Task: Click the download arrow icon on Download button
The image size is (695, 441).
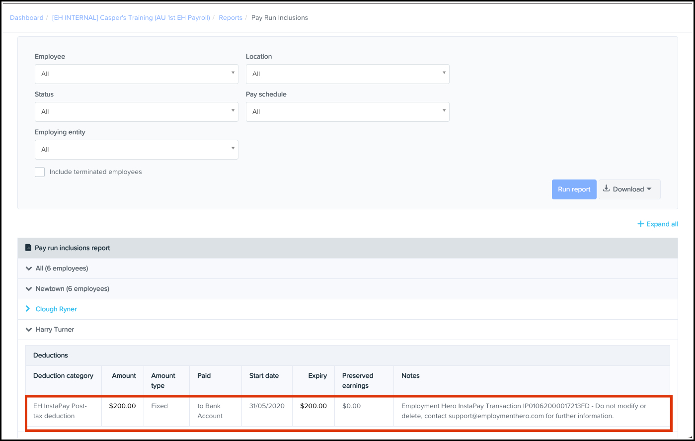Action: 607,189
